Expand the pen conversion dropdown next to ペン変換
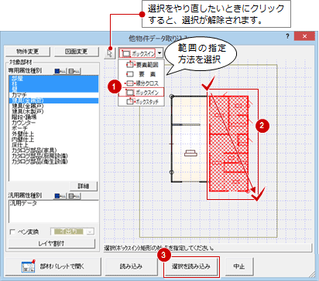319x281 pixels. click(x=90, y=232)
